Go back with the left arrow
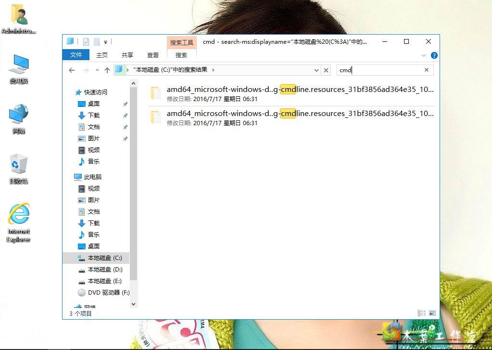Viewport: 492px width, 350px height. (72, 70)
